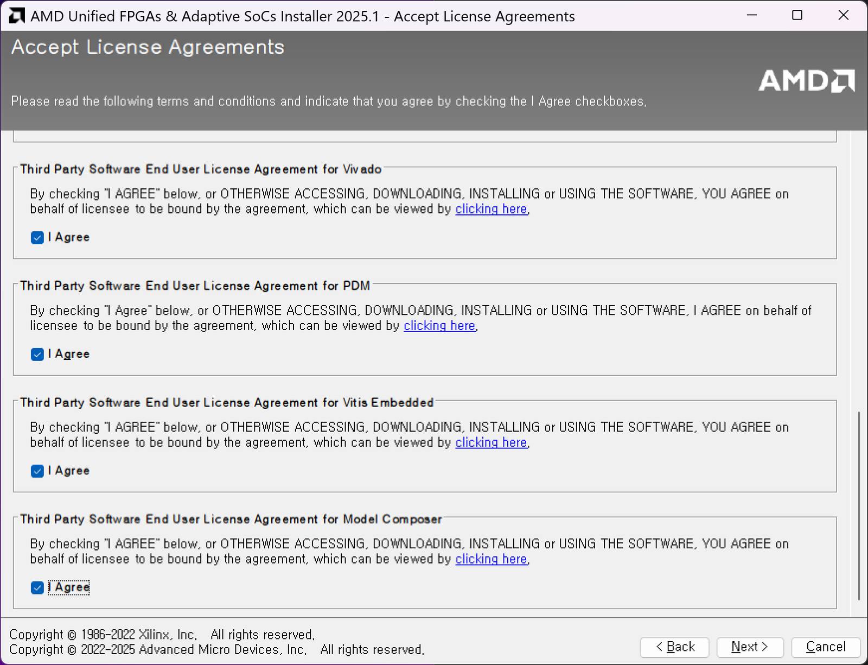Go to previous step with Back button
Viewport: 868px width, 665px height.
tap(674, 647)
